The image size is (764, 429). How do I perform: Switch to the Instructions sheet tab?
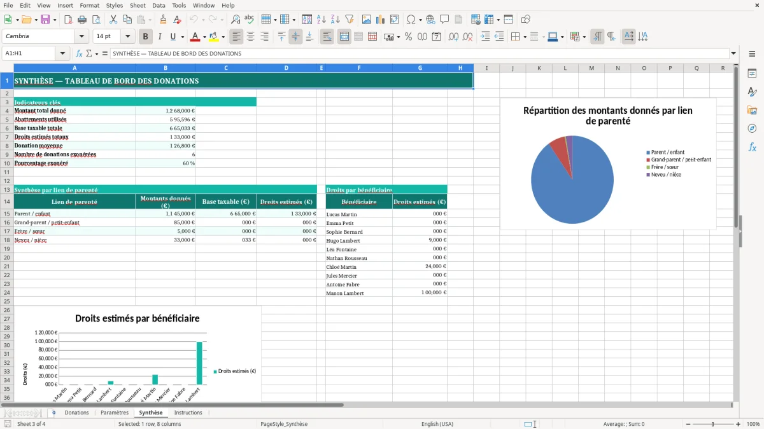pyautogui.click(x=188, y=412)
